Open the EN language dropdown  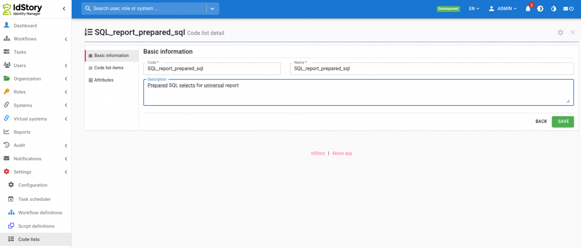pyautogui.click(x=474, y=9)
